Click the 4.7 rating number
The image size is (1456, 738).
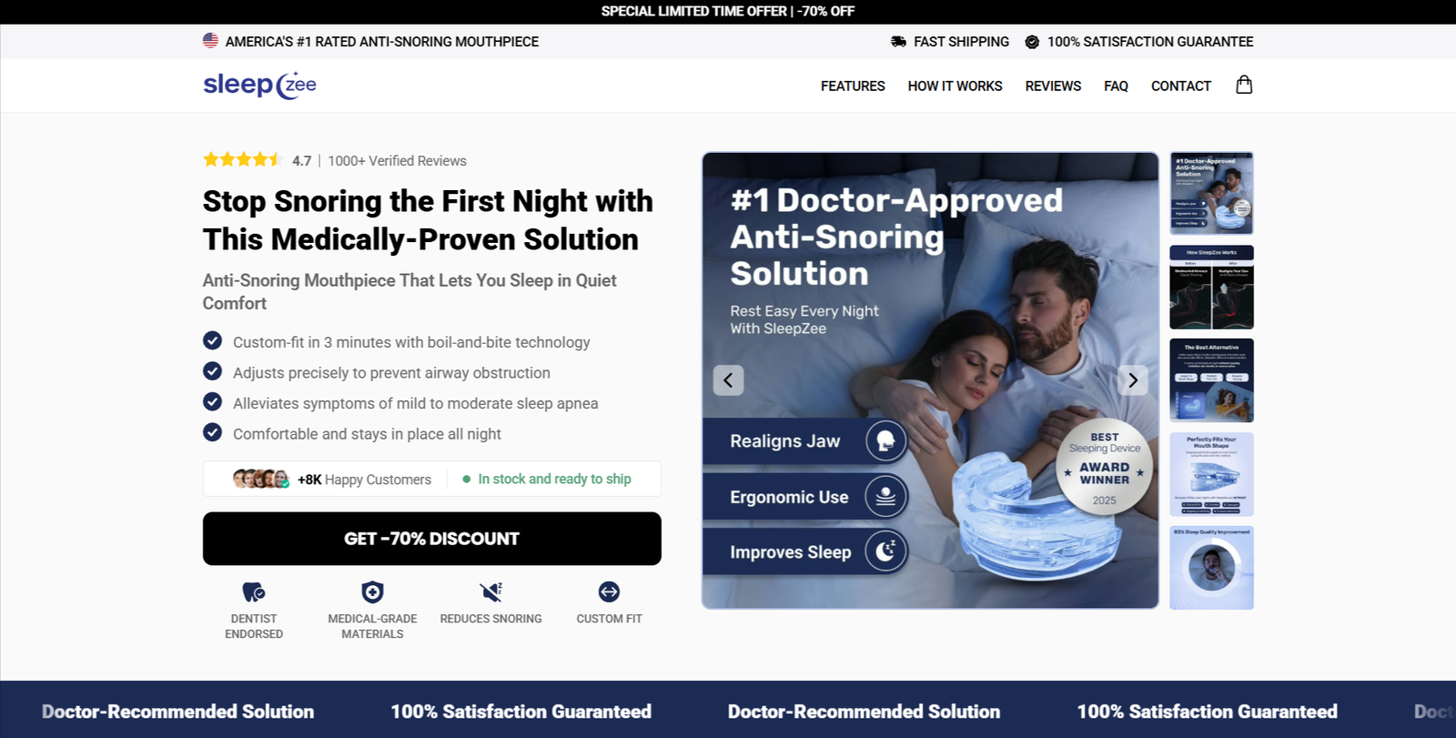pos(302,161)
